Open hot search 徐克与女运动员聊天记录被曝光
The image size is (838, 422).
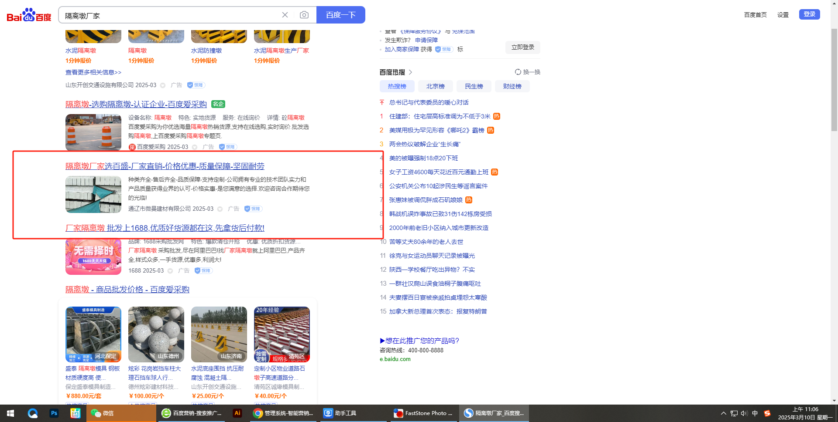(432, 256)
